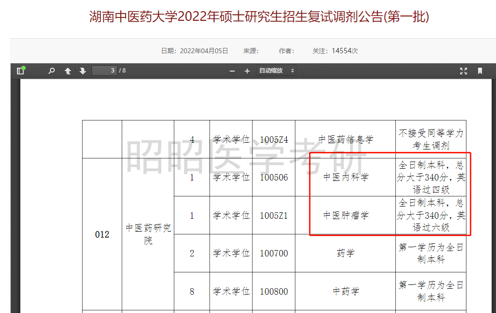This screenshot has height=313, width=496.
Task: Click the highlighted 中医肿瘤学 table cell
Action: click(x=345, y=215)
